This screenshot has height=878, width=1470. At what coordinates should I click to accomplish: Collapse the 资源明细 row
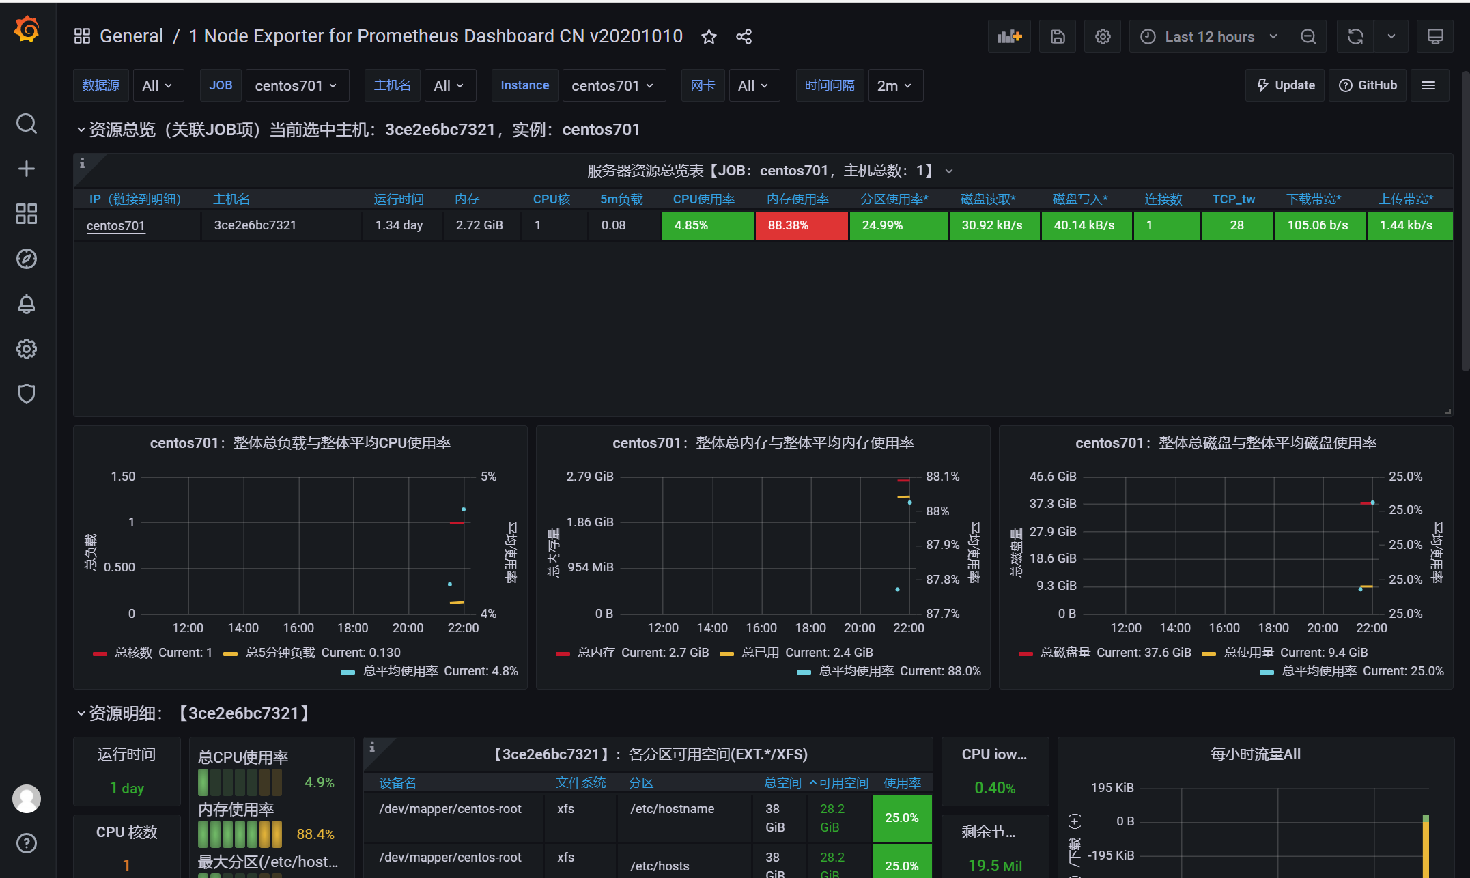pyautogui.click(x=81, y=713)
